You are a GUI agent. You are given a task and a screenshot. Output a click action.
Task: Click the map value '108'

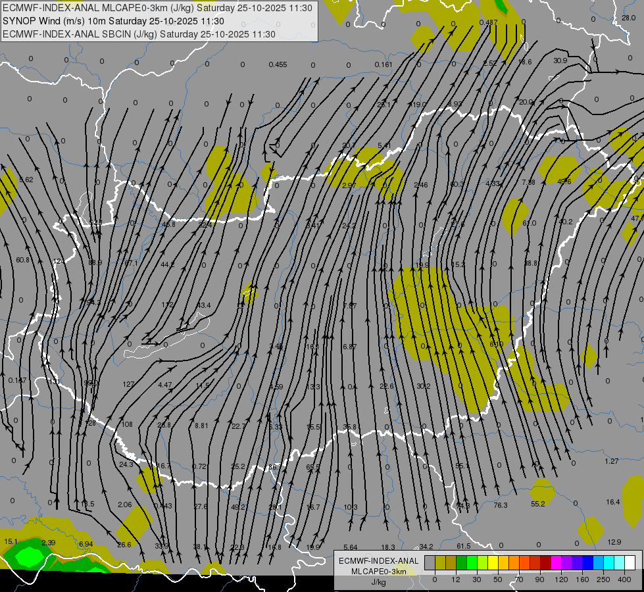pos(127,424)
